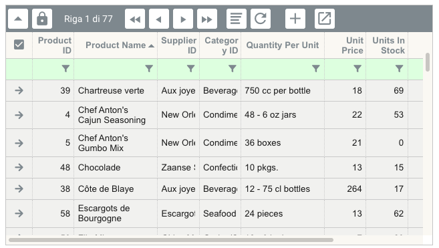Open the Unit Price column filter
439x248 pixels.
point(357,68)
